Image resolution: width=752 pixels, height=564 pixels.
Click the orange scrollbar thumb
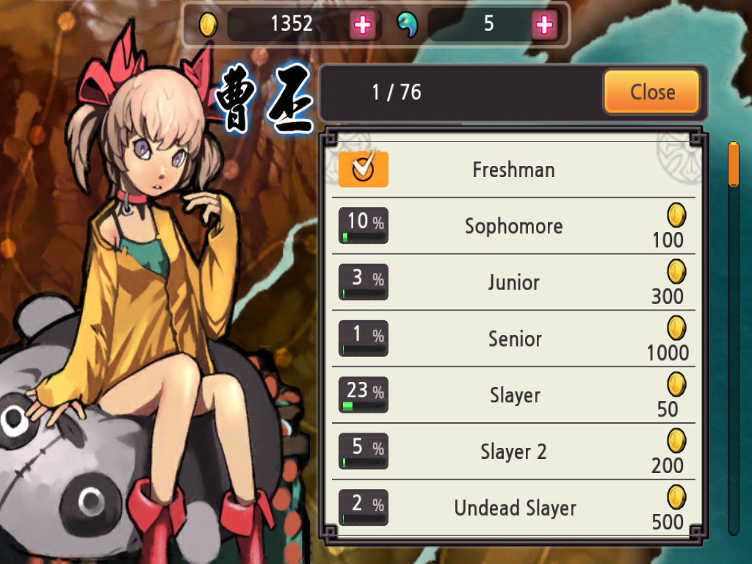pyautogui.click(x=734, y=164)
